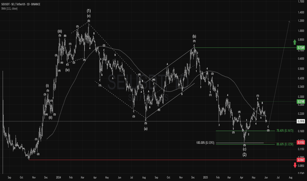Viewport: 307px width, 181px height.
Task: Click the parenthesized (C) wave label
Action: [67, 65]
